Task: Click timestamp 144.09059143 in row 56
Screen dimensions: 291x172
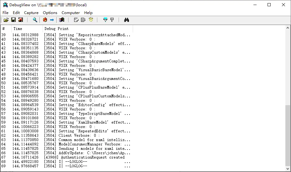Action: click(25, 109)
